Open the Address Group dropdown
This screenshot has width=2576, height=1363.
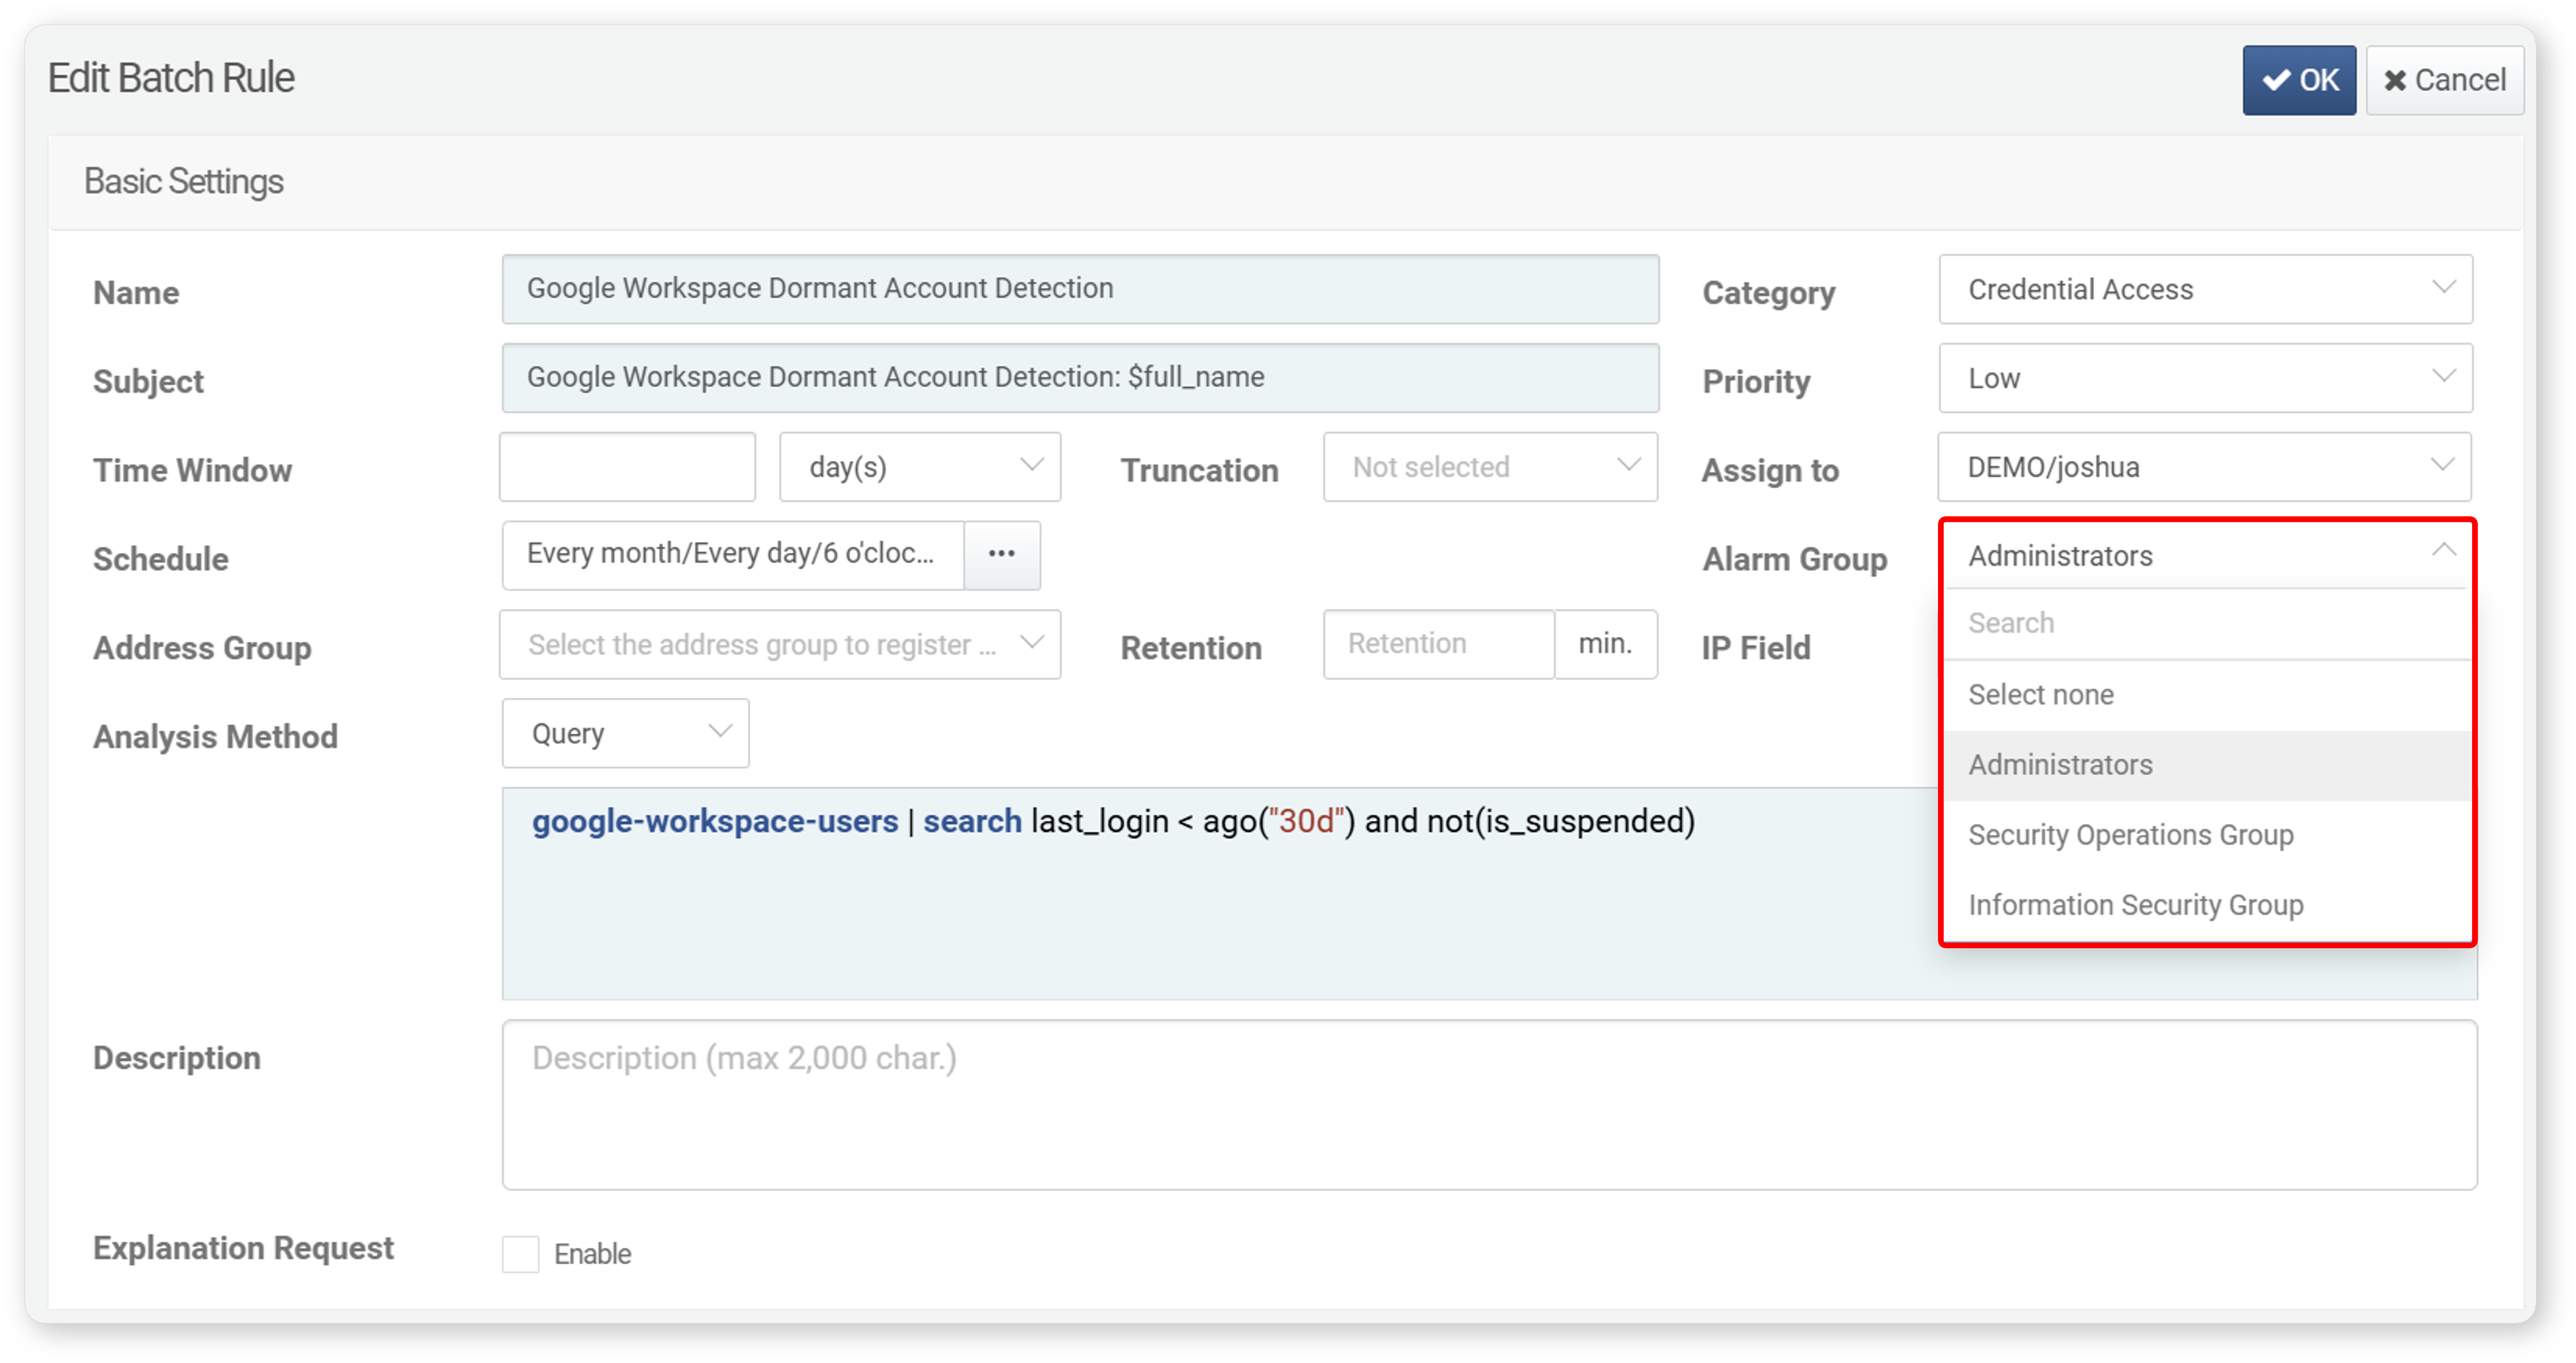click(x=780, y=644)
